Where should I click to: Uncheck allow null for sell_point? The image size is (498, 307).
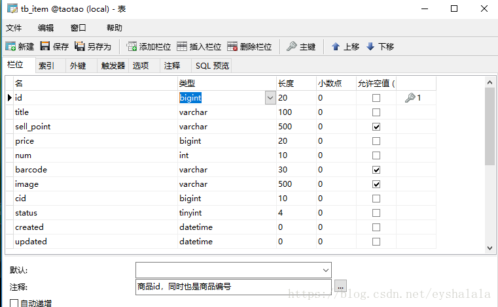pos(376,127)
